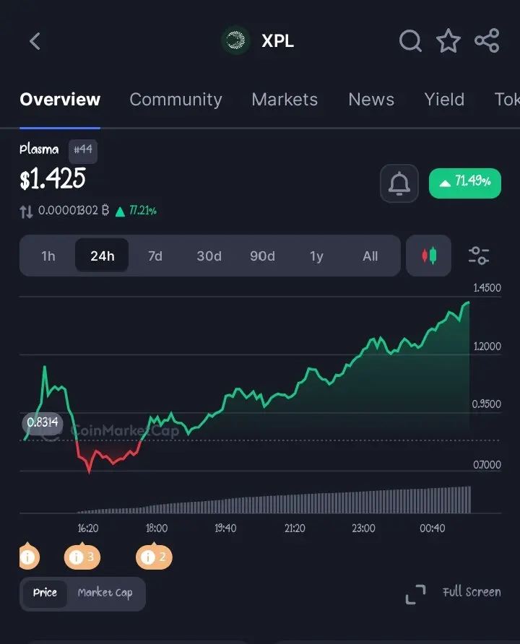Tap the 0.00001302 BTC price text
The height and width of the screenshot is (644, 520).
pyautogui.click(x=74, y=211)
